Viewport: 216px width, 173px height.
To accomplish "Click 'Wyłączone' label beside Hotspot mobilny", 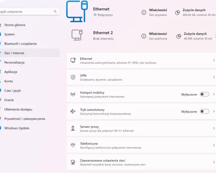I will coord(189,94).
